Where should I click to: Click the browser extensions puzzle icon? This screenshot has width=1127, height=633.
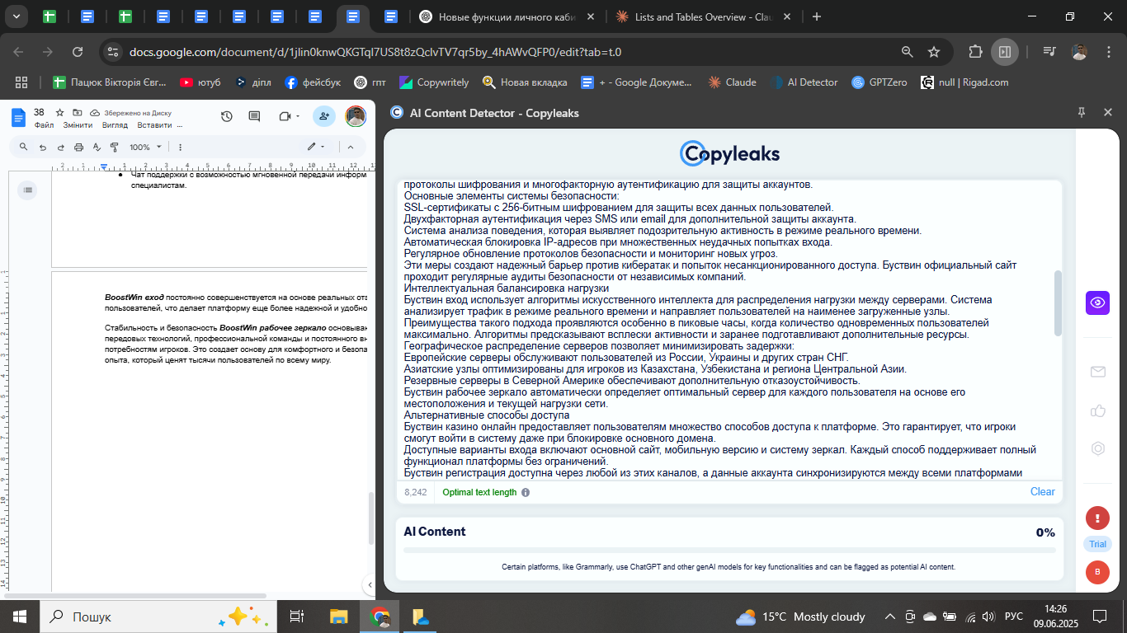[x=976, y=51]
